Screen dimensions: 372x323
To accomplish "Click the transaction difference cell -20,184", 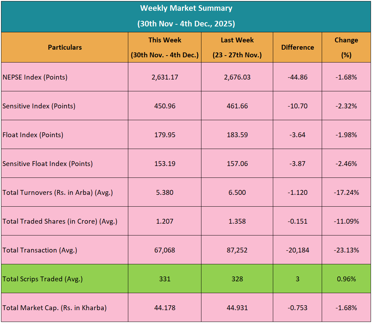I will 297,250.
